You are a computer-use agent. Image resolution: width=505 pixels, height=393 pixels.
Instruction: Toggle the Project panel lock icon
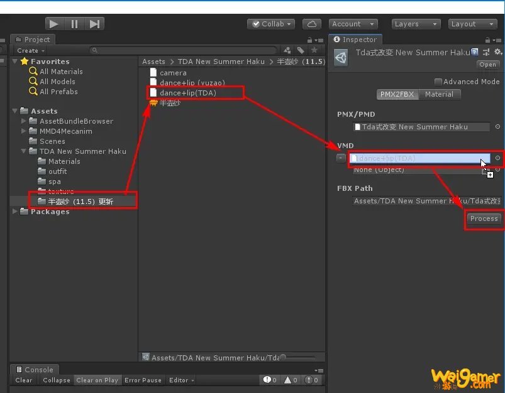[309, 40]
